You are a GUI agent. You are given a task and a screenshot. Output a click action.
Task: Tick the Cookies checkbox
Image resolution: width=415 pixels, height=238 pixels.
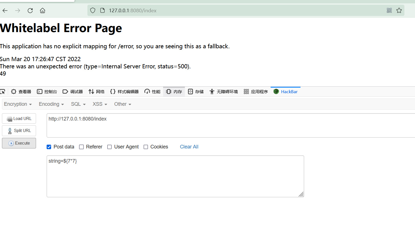click(146, 147)
